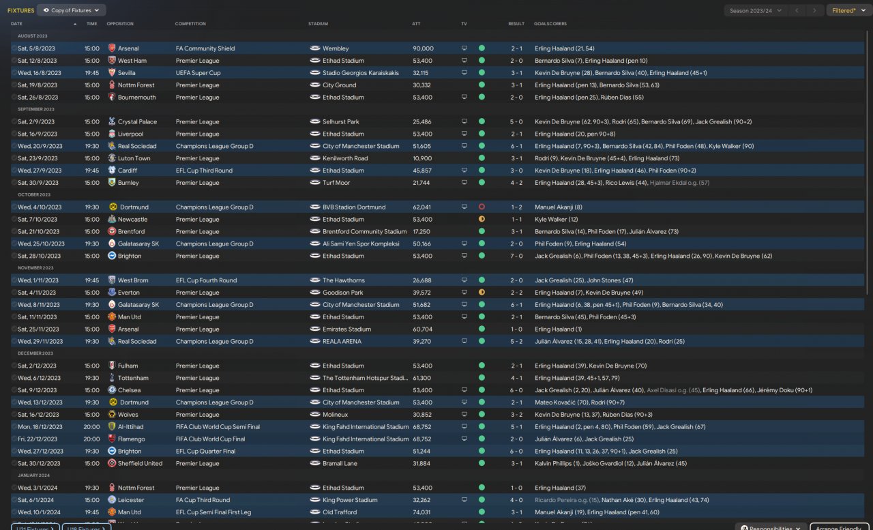Click the West Brom club crest

(x=112, y=280)
